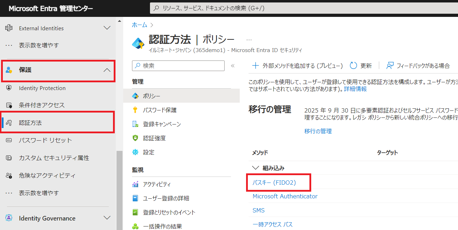The height and width of the screenshot is (230, 458).
Task: Collapse the 保護 section chevron
Action: click(107, 70)
